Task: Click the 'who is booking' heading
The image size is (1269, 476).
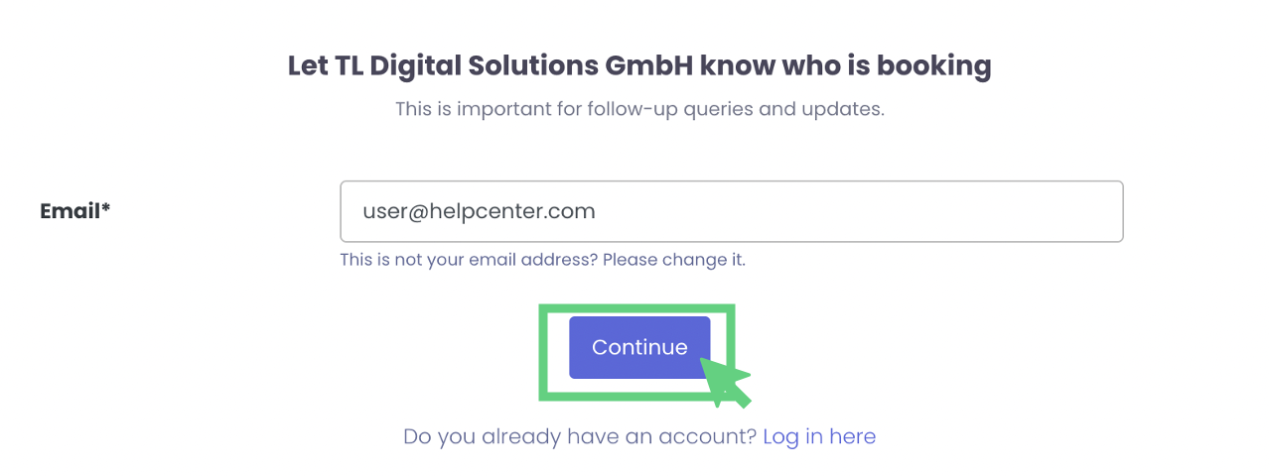Action: point(639,66)
